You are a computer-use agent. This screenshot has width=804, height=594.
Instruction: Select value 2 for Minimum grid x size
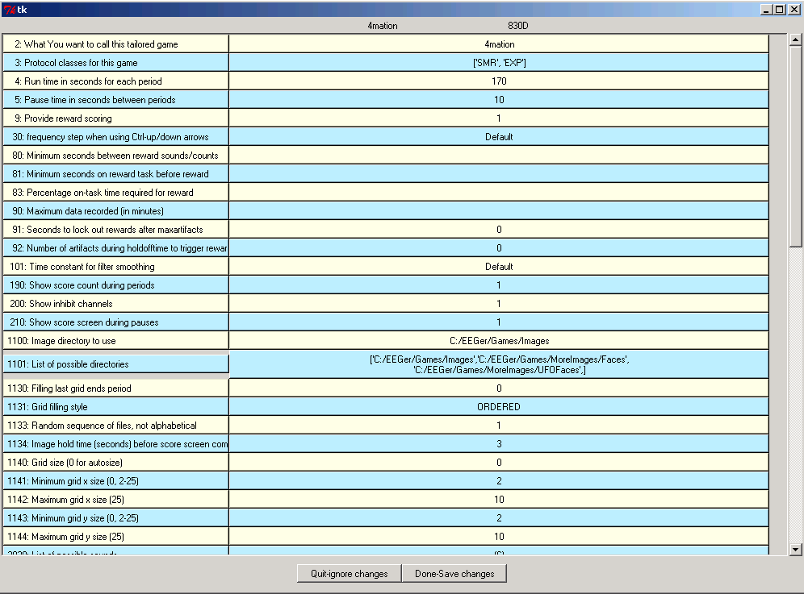pos(499,481)
